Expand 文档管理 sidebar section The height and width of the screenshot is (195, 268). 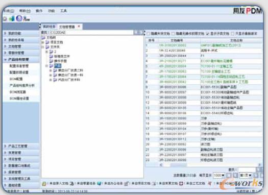pos(21,46)
